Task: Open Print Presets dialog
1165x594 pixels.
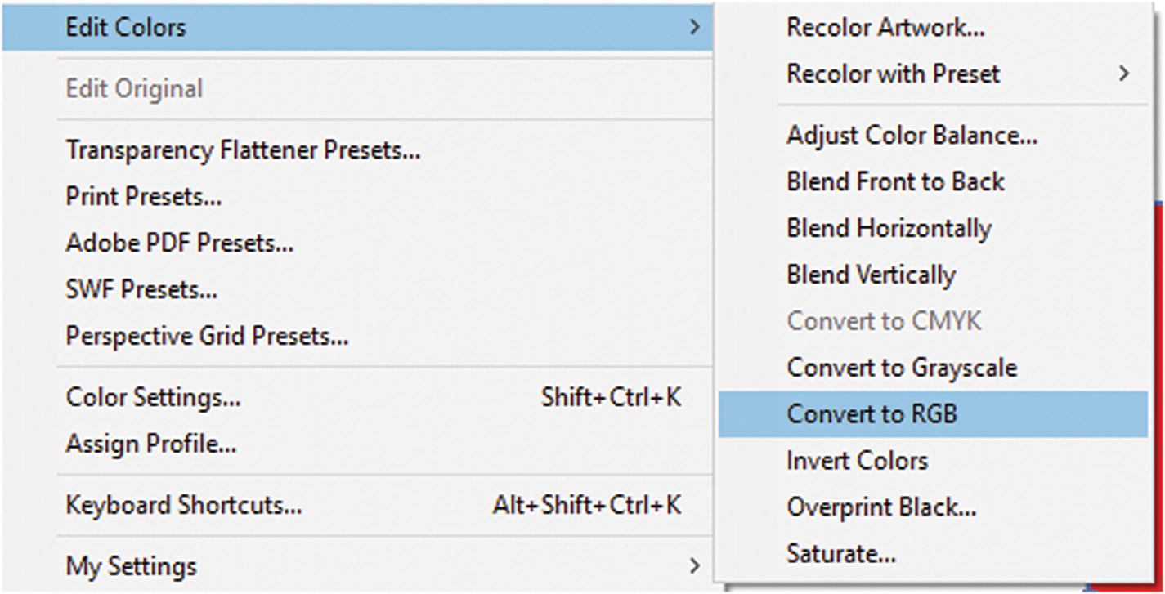Action: tap(144, 197)
